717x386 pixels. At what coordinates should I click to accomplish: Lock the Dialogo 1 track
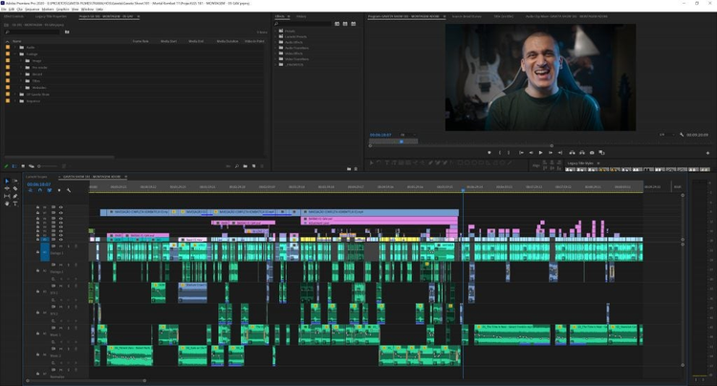click(x=38, y=252)
